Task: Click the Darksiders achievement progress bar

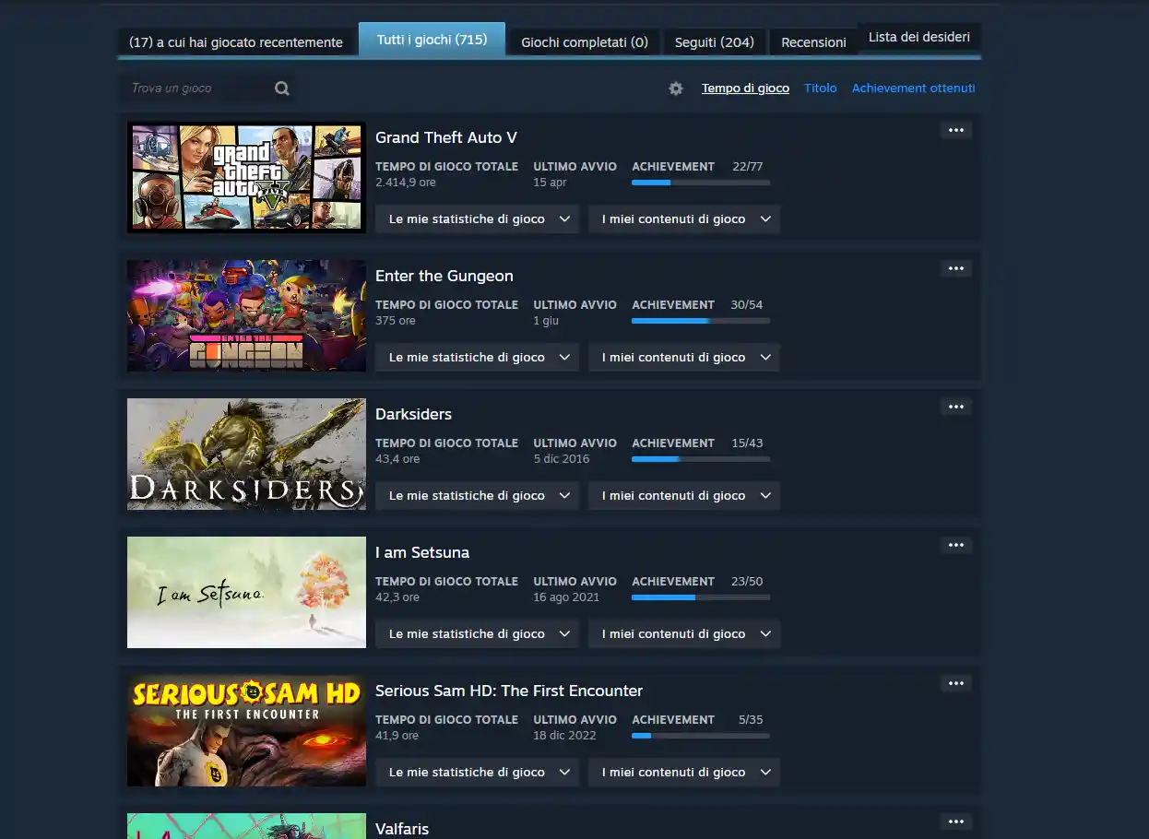Action: (x=701, y=459)
